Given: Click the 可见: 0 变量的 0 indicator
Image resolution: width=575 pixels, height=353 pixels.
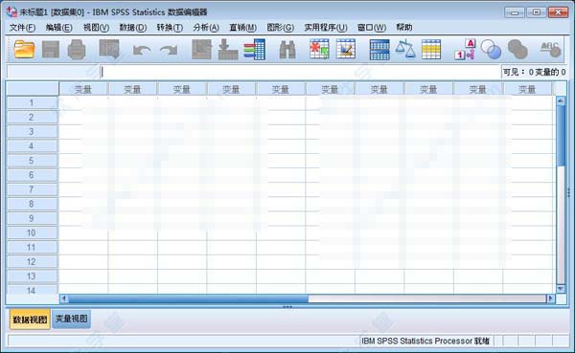Looking at the screenshot, I should [534, 72].
